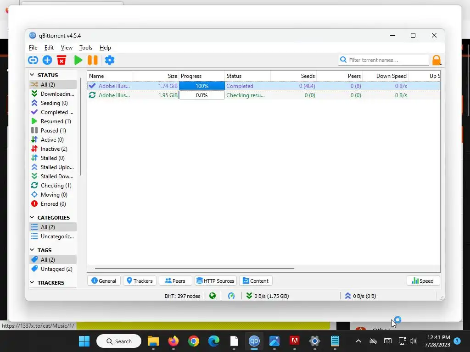Open the Edit menu

(x=49, y=48)
